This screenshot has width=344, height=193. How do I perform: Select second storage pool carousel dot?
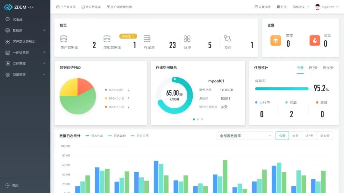[198, 119]
